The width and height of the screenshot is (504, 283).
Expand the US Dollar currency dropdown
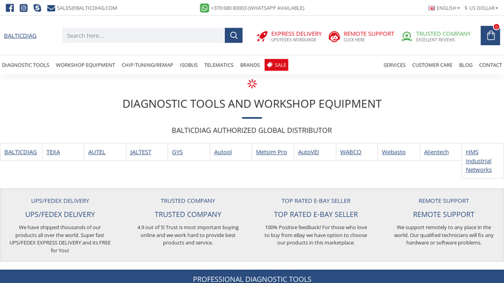click(481, 8)
